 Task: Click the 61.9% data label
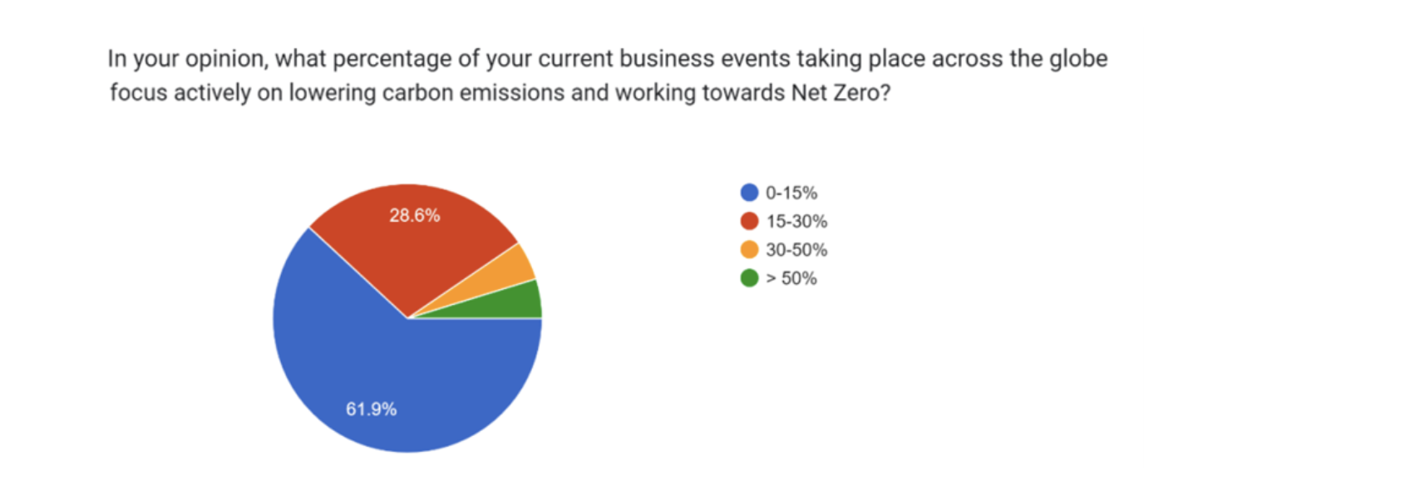[x=371, y=409]
